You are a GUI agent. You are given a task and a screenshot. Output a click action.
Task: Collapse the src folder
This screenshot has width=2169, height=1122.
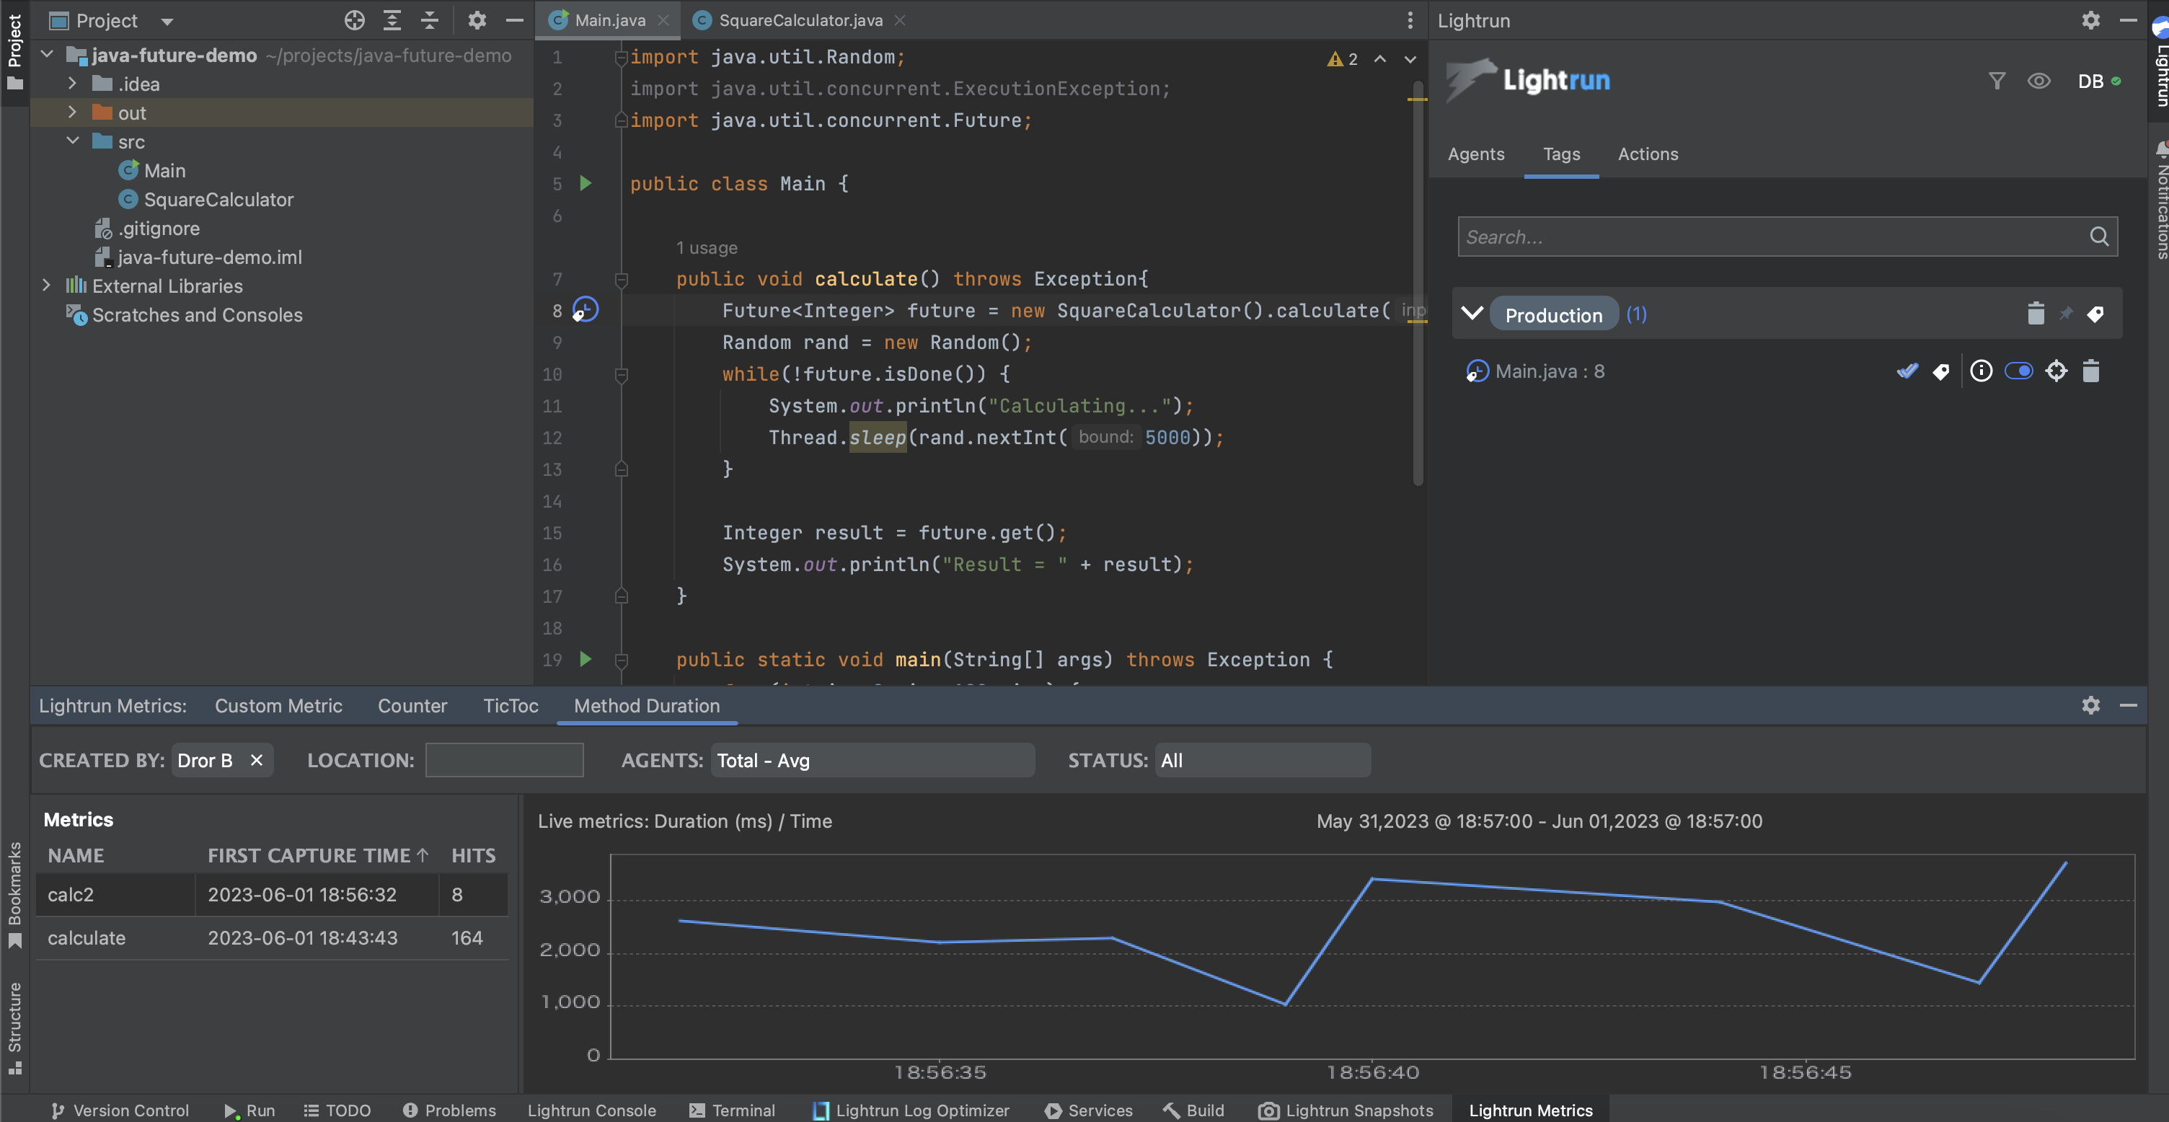(x=72, y=141)
